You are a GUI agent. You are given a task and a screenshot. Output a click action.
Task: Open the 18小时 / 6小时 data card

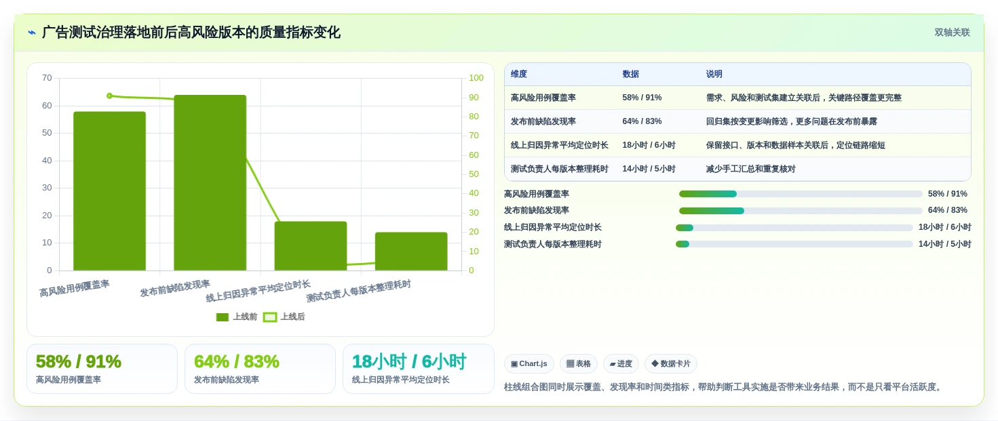(x=419, y=369)
